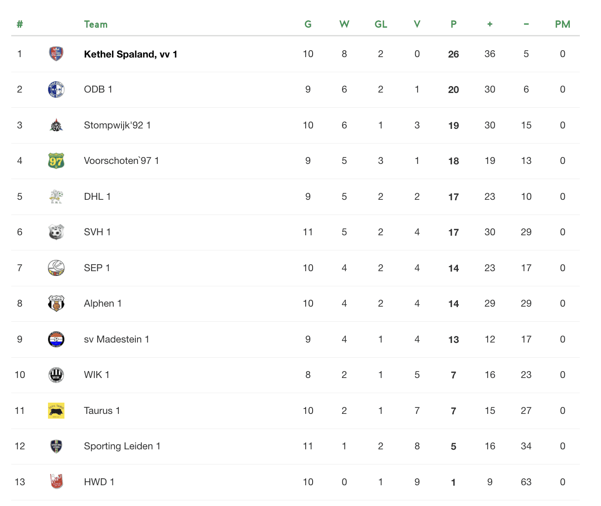This screenshot has width=601, height=506.
Task: Sort table by the Team column header
Action: [96, 24]
